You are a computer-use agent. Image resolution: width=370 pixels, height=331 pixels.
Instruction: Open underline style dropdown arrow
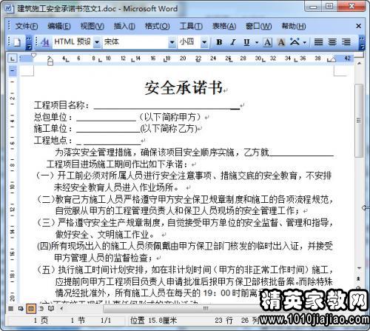click(257, 42)
